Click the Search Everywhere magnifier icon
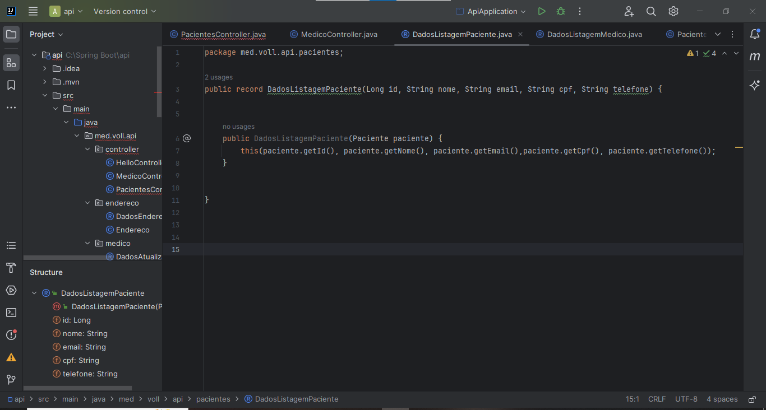 (651, 11)
